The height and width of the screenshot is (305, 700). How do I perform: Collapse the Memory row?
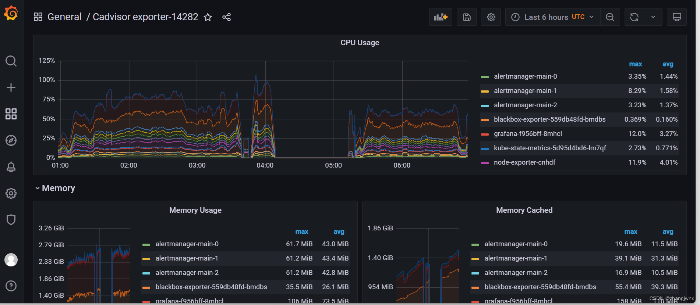coord(55,188)
